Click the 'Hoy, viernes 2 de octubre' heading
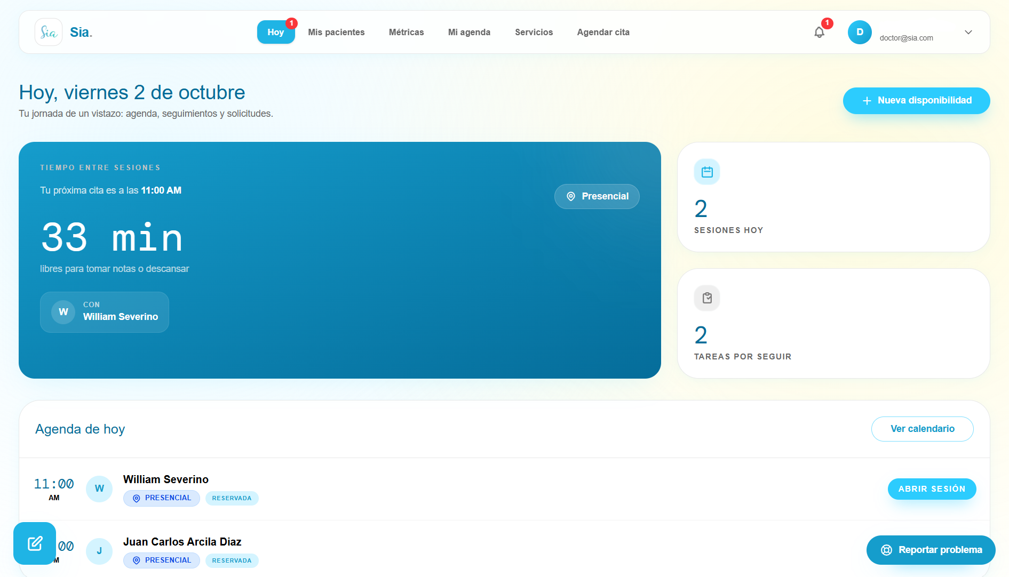Screen dimensions: 1009x577 pyautogui.click(x=132, y=92)
